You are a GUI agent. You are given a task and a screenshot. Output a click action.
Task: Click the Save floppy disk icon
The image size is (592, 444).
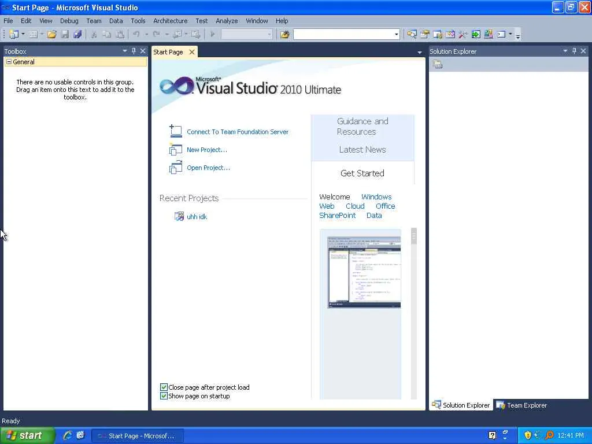pyautogui.click(x=65, y=34)
